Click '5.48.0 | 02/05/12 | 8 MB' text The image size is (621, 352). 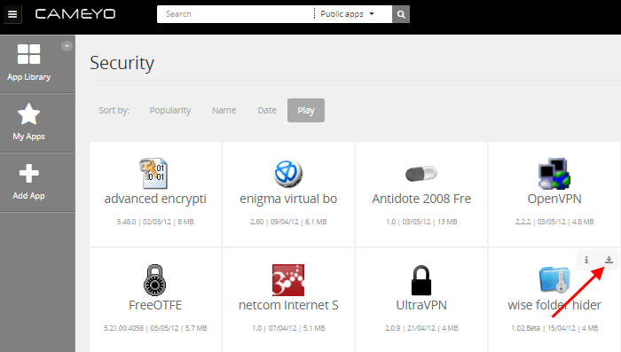click(x=155, y=222)
